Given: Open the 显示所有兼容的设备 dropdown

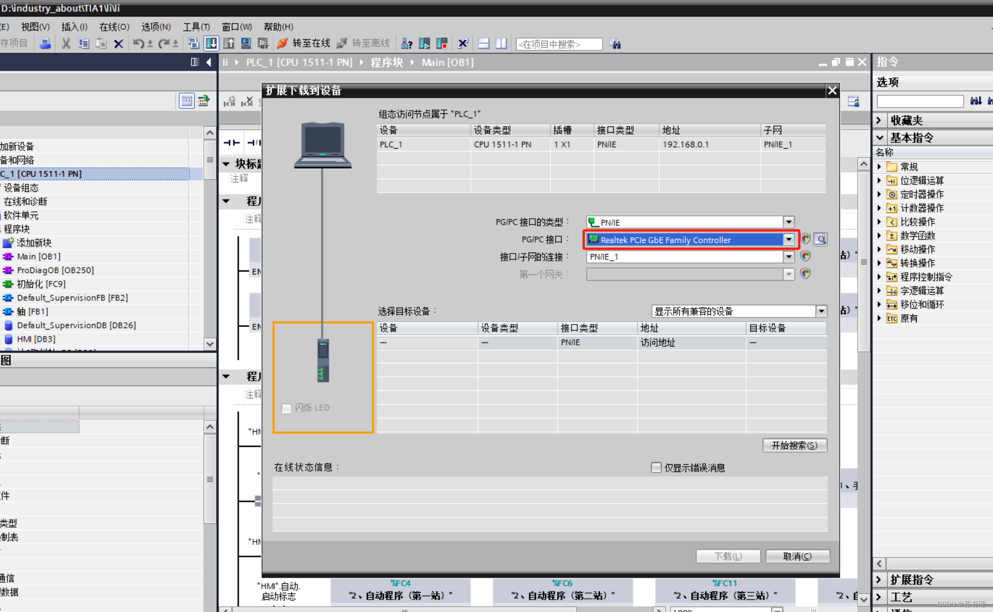Looking at the screenshot, I should pos(821,311).
